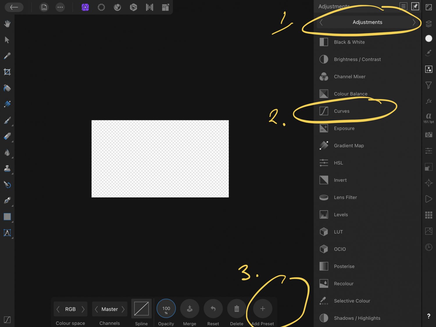
Task: Select the Erase Brush tool
Action: [7, 136]
